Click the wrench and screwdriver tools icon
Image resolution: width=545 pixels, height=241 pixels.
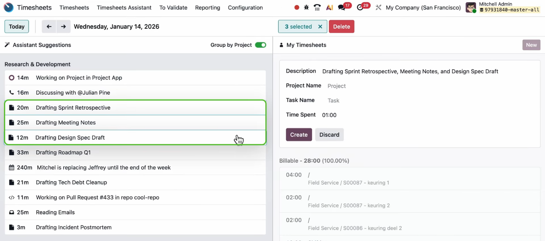coord(378,7)
